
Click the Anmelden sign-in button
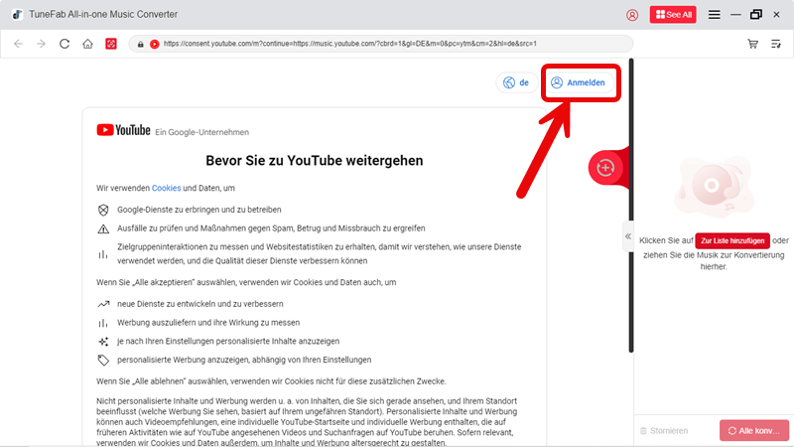(579, 82)
